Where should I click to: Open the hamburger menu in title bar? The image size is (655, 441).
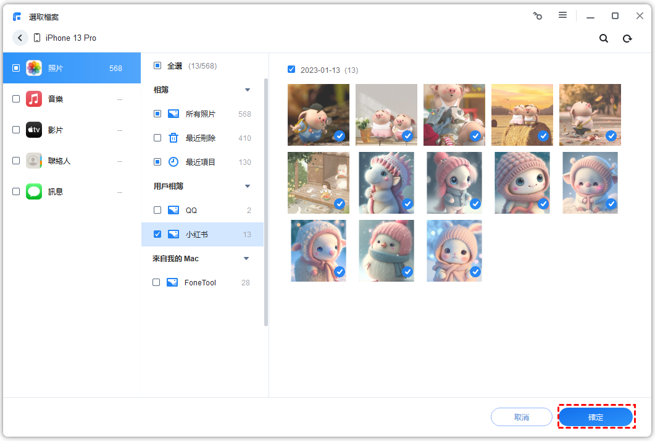[x=562, y=15]
